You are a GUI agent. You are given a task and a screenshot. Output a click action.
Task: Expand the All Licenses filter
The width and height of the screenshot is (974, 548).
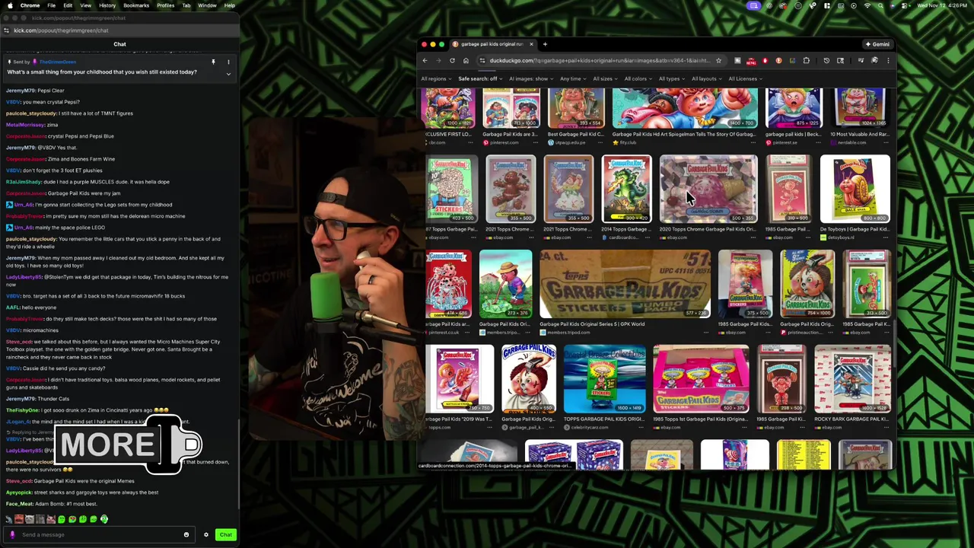click(745, 79)
